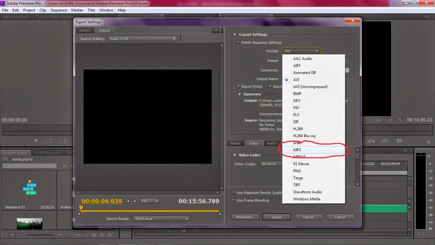Switch Project panel to list view
Screen dimensions: 435x245
(x=4, y=235)
